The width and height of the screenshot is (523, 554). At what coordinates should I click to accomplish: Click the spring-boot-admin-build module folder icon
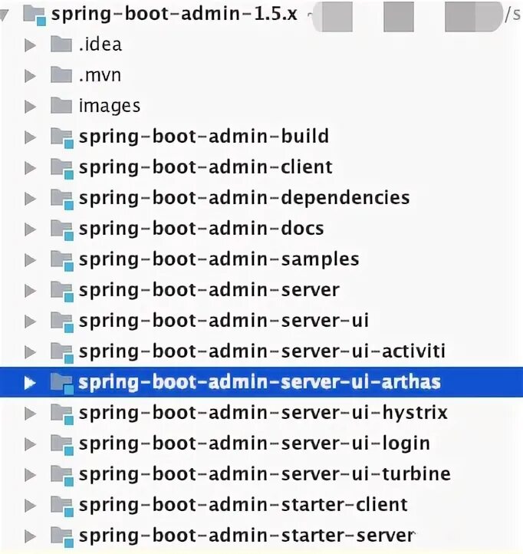tap(61, 137)
